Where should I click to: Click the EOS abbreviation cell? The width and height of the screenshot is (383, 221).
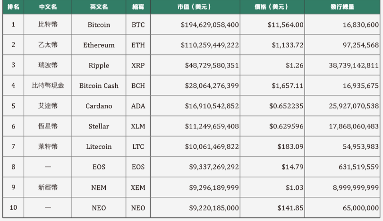138,167
